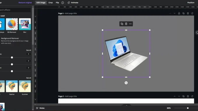The height and width of the screenshot is (111, 198).
Task: Open the Position panel
Action: pyautogui.click(x=191, y=3)
